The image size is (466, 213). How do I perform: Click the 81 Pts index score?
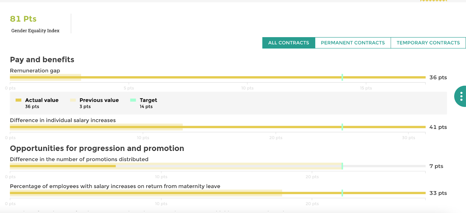(23, 19)
